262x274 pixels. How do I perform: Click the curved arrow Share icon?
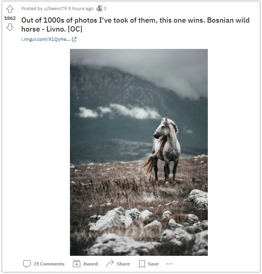coord(110,263)
